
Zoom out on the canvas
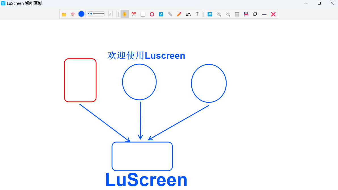pyautogui.click(x=228, y=14)
